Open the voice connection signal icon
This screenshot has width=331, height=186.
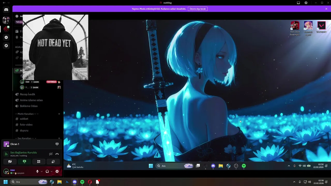6,154
